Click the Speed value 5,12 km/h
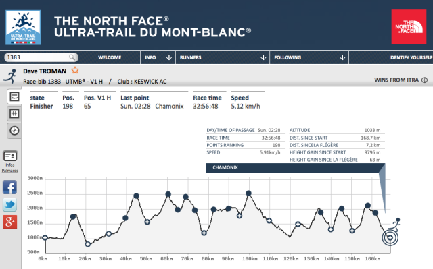This screenshot has width=433, height=269. pyautogui.click(x=246, y=106)
